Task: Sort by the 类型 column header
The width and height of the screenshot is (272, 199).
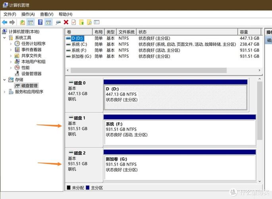Action: point(110,32)
